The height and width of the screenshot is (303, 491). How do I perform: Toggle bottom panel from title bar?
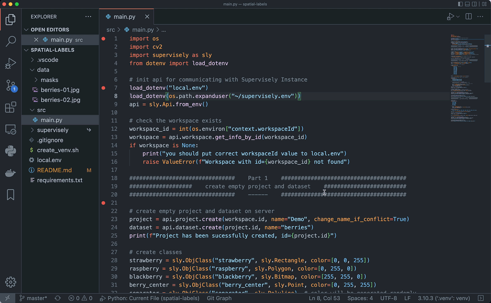pyautogui.click(x=467, y=4)
